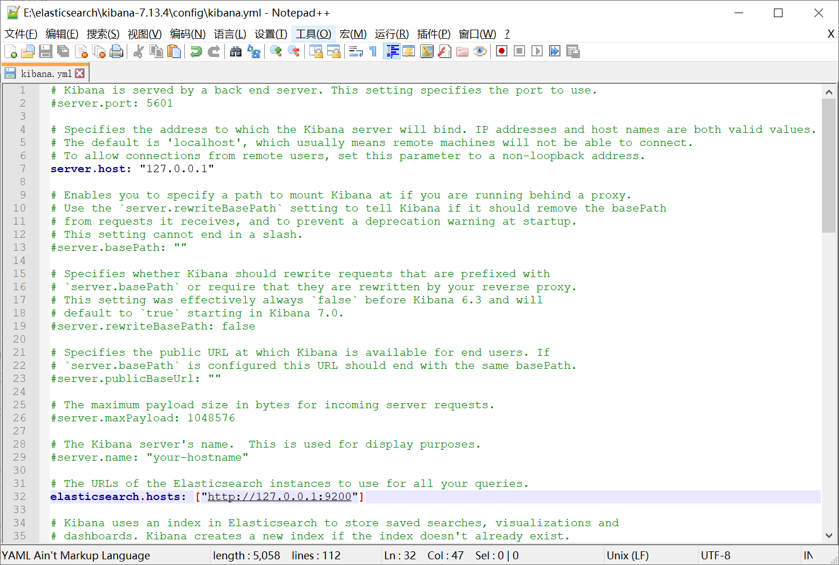Open the 工具(O) menu
839x565 pixels.
coord(313,34)
